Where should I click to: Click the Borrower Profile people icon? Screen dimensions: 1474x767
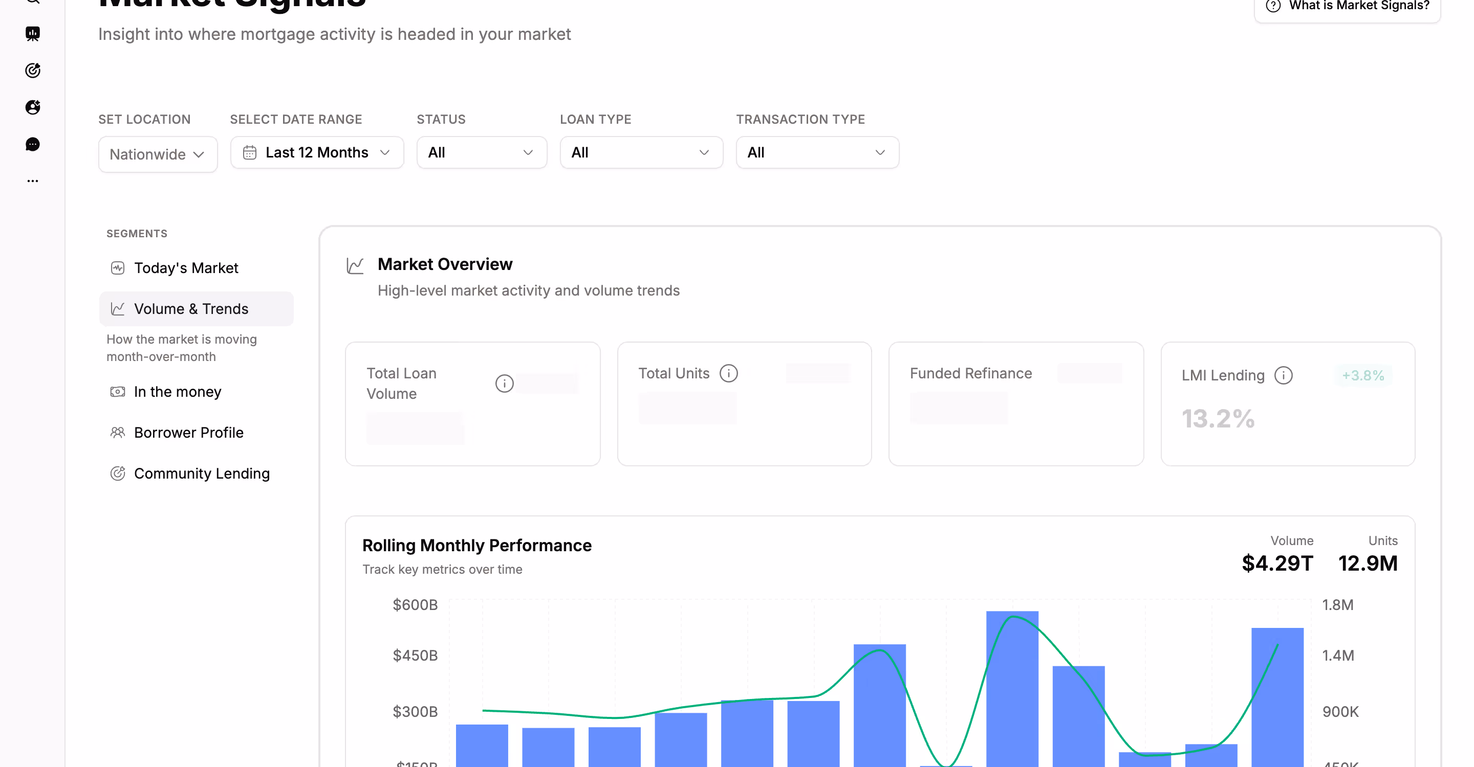pyautogui.click(x=117, y=433)
